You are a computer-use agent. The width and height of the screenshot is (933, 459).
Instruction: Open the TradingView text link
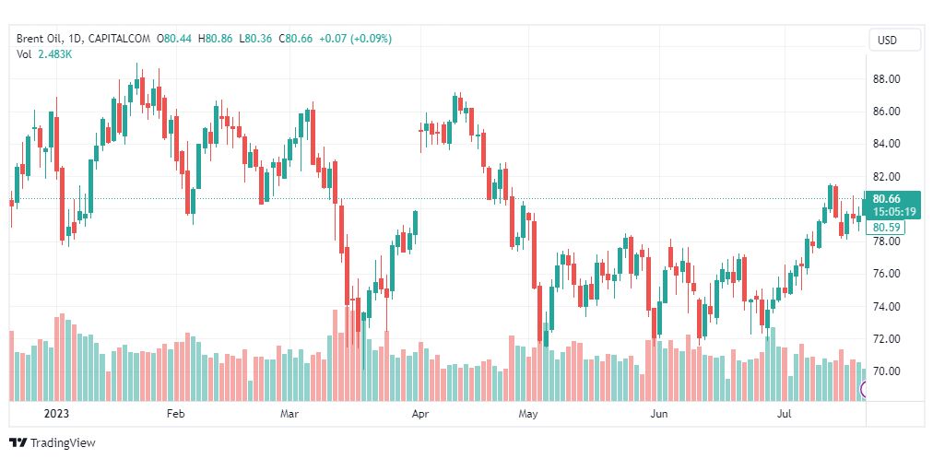coord(63,443)
